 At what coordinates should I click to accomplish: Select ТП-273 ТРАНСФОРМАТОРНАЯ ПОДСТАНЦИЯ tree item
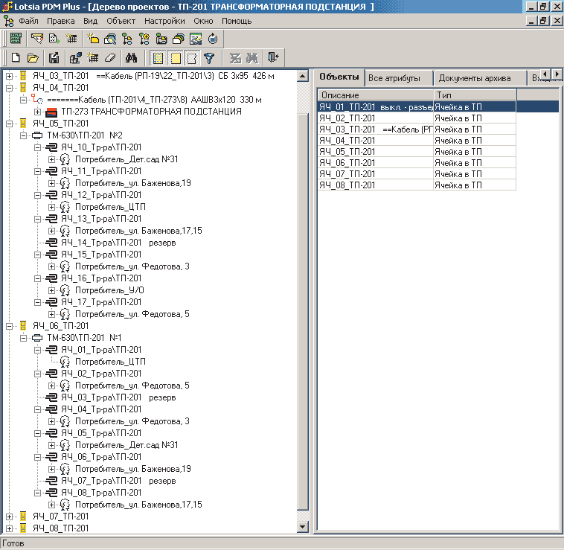click(x=150, y=112)
